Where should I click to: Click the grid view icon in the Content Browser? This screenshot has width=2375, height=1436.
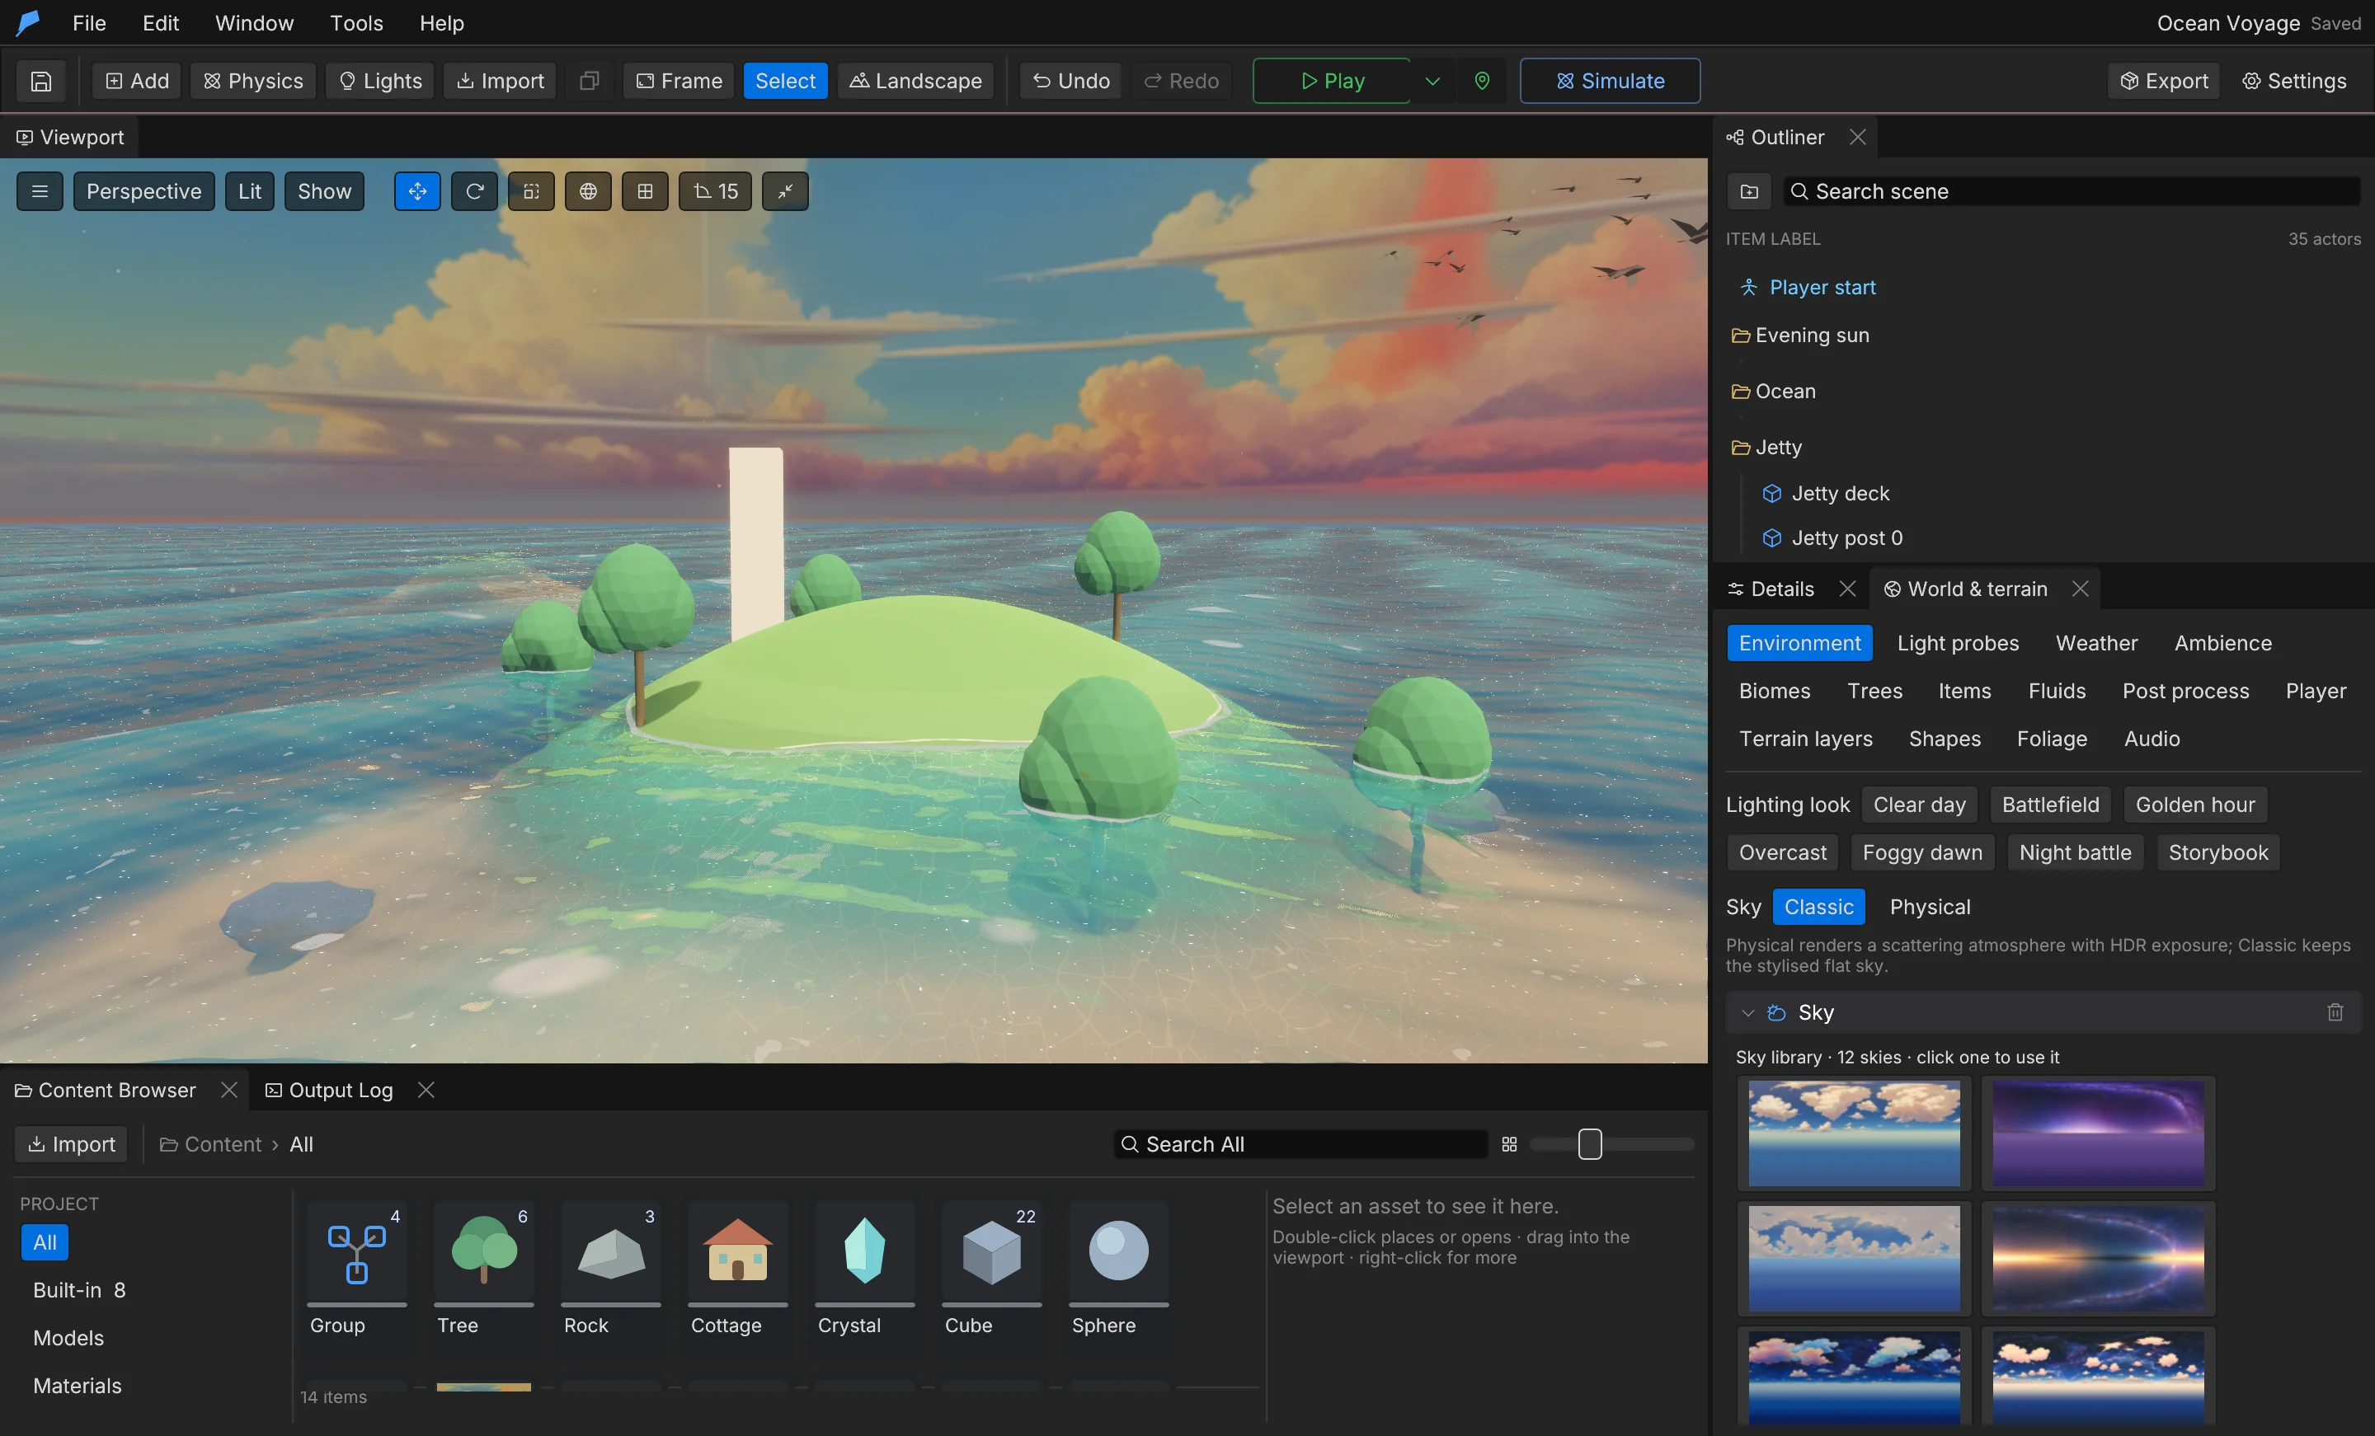click(1509, 1144)
